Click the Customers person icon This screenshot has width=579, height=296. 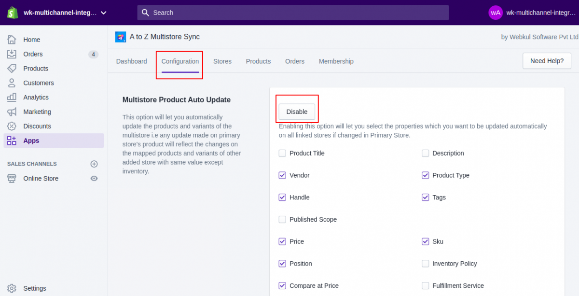click(12, 83)
